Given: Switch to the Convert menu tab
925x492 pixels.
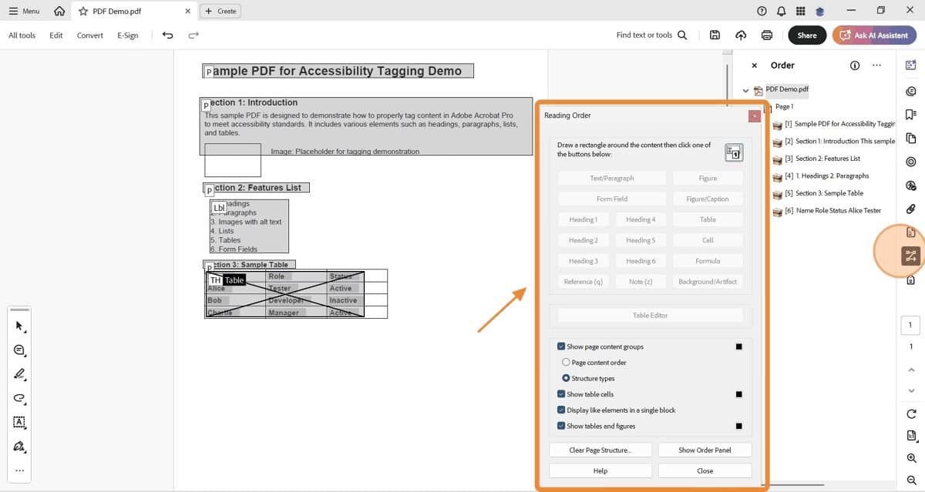Looking at the screenshot, I should 89,35.
